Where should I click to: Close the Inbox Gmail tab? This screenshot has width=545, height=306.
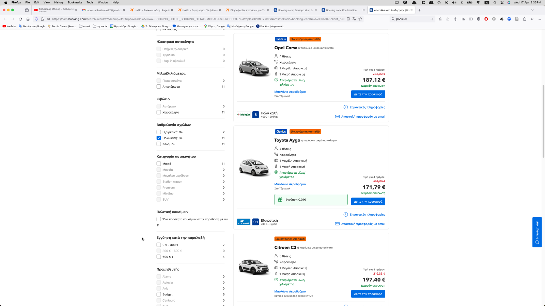[124, 10]
